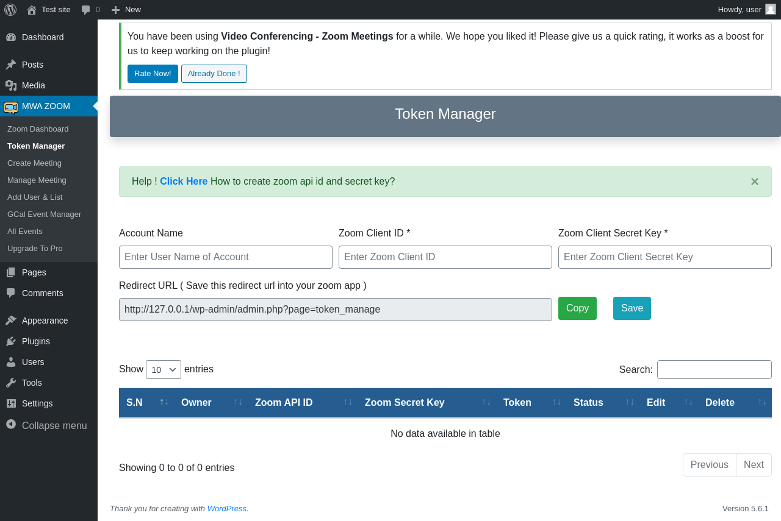
Task: Click the Appearance brush icon
Action: coord(11,321)
